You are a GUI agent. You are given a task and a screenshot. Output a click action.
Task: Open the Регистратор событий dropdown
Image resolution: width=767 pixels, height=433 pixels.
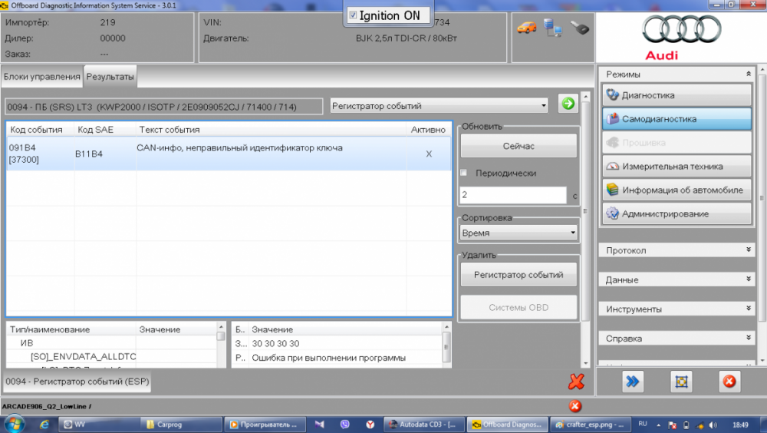pos(439,106)
